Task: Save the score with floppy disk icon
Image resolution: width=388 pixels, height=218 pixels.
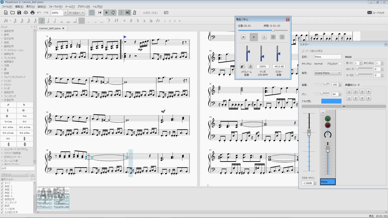Action: [19, 13]
